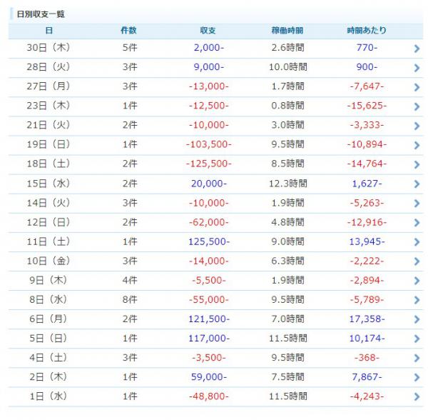Click the 1,627- hourly value
The image size is (428, 420).
coord(367,184)
